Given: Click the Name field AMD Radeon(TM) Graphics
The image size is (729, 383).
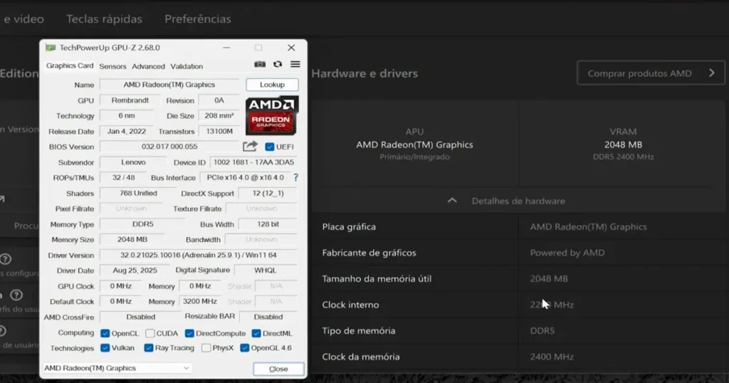Looking at the screenshot, I should coord(169,85).
